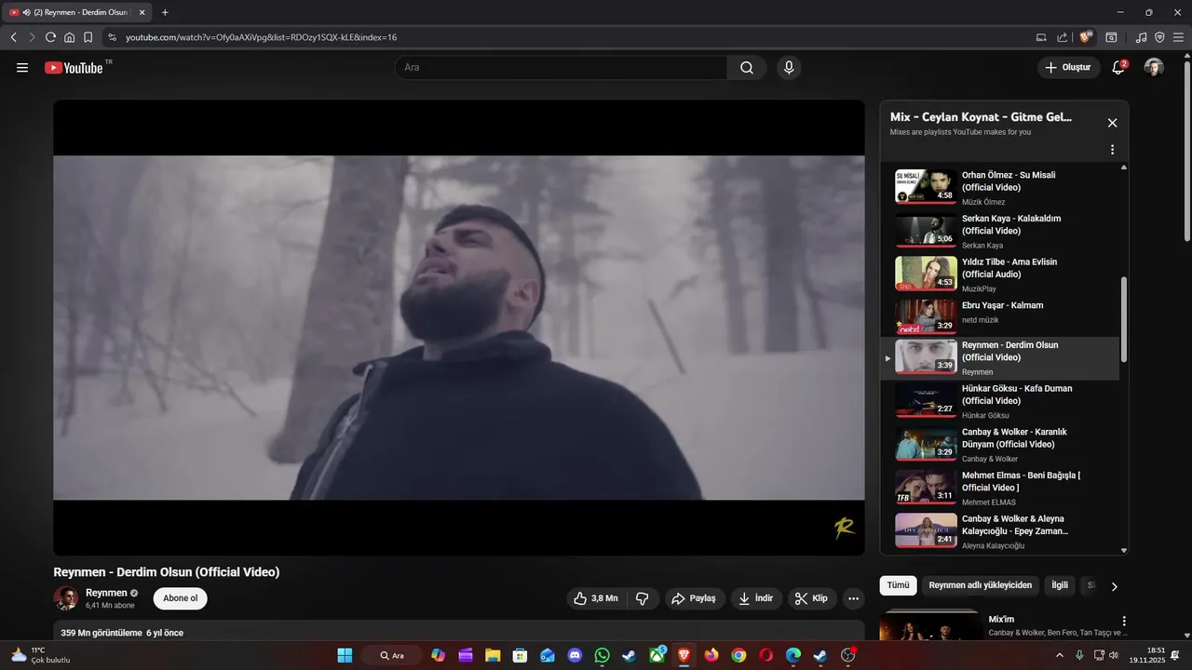Image resolution: width=1192 pixels, height=670 pixels.
Task: Open the sidebar panel toggle in browser toolbar
Action: pyautogui.click(x=1111, y=37)
